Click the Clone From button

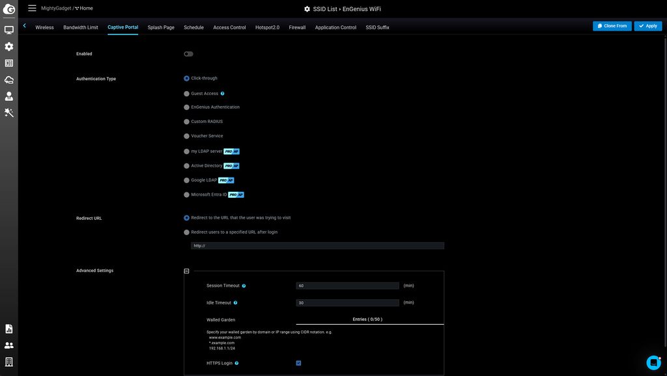(612, 26)
